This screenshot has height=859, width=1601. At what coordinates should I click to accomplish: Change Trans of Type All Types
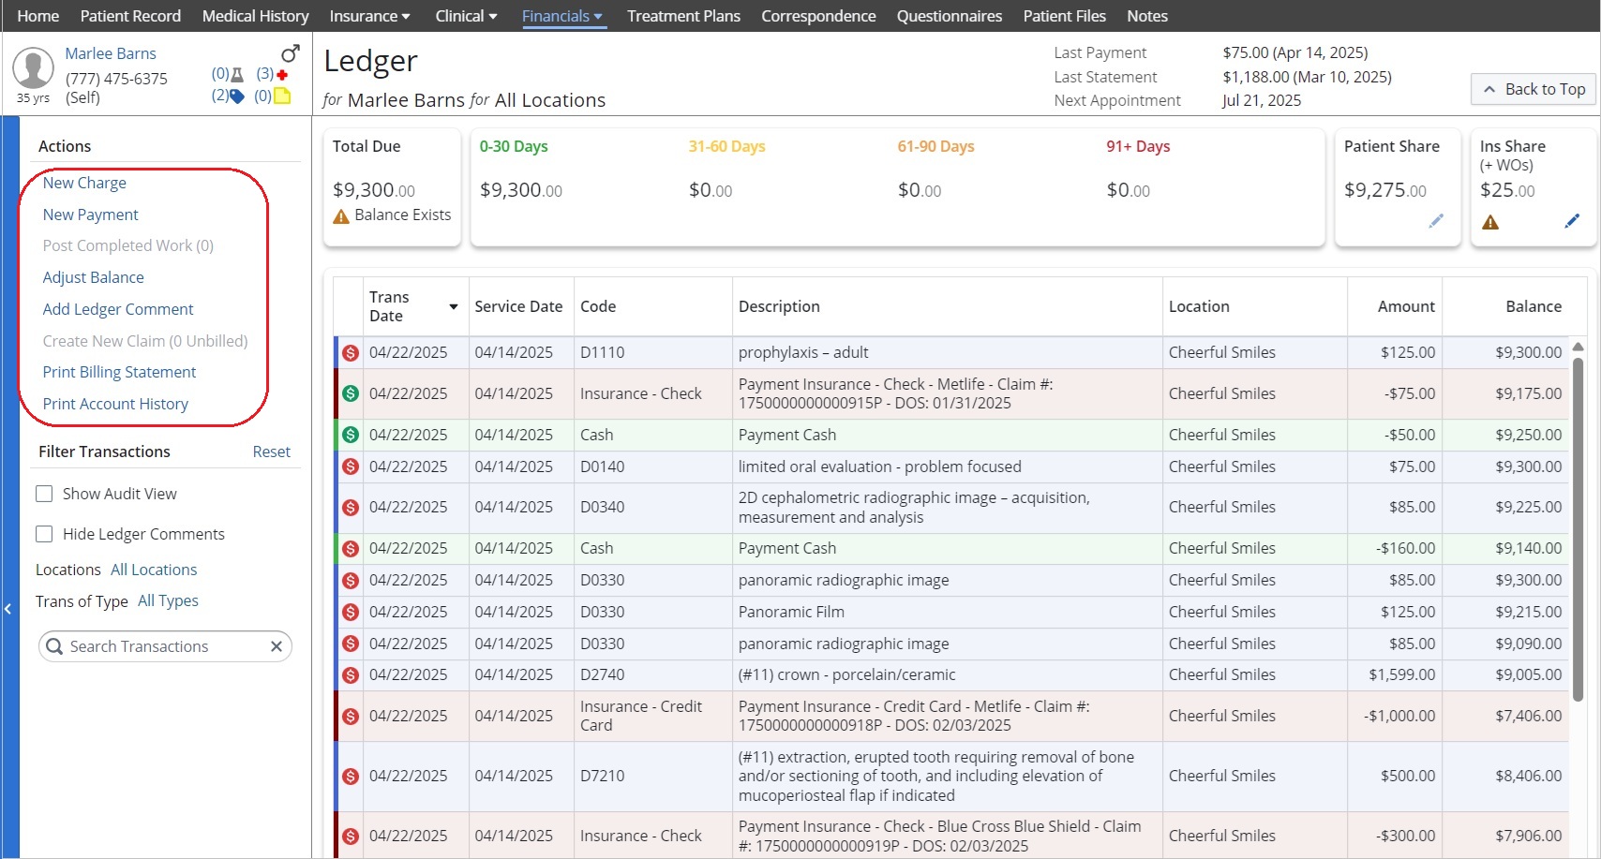168,600
